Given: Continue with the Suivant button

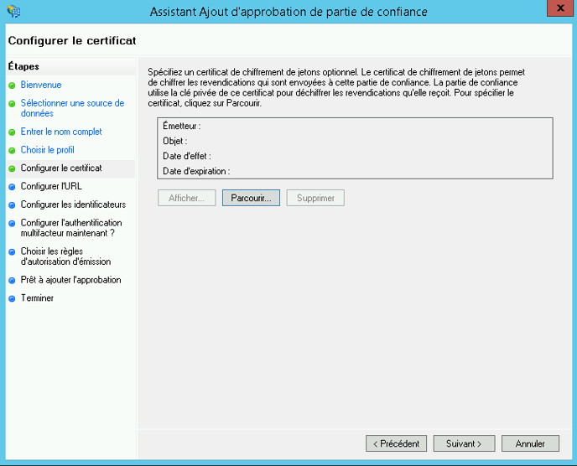Looking at the screenshot, I should [x=464, y=443].
